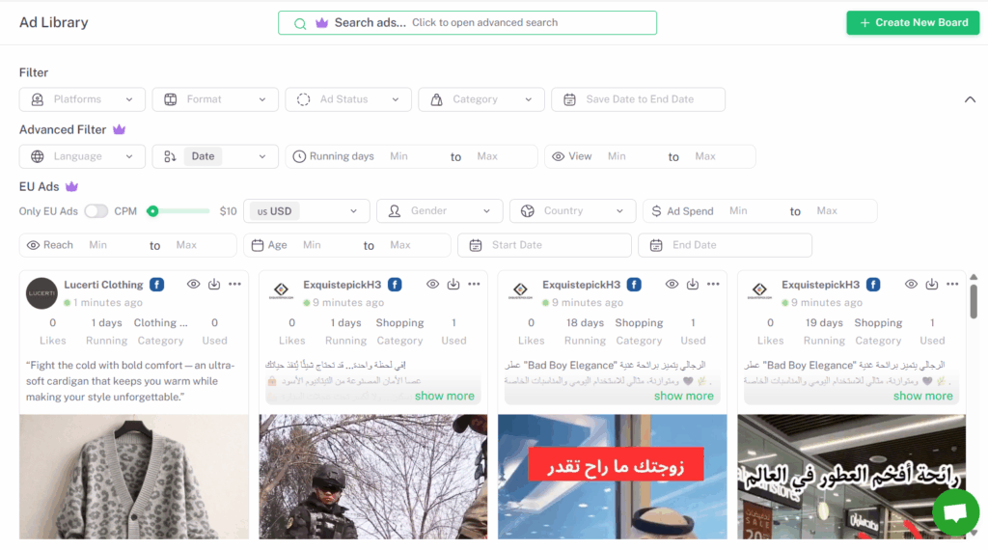Click the green chat support bubble
The height and width of the screenshot is (550, 988).
click(x=955, y=512)
